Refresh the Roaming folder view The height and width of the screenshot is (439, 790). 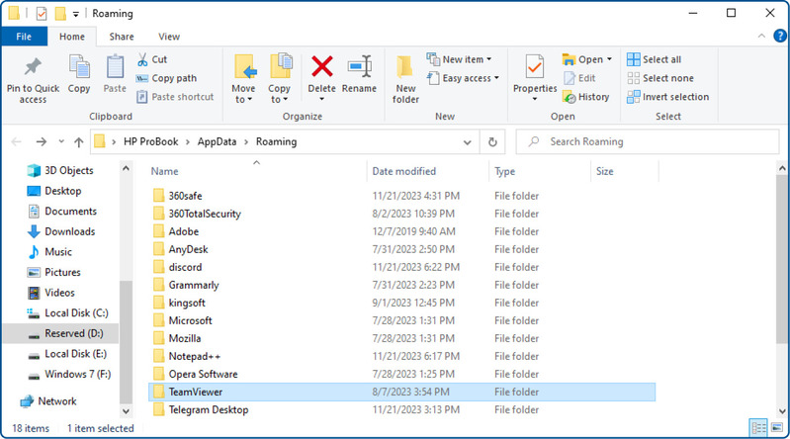click(x=492, y=142)
